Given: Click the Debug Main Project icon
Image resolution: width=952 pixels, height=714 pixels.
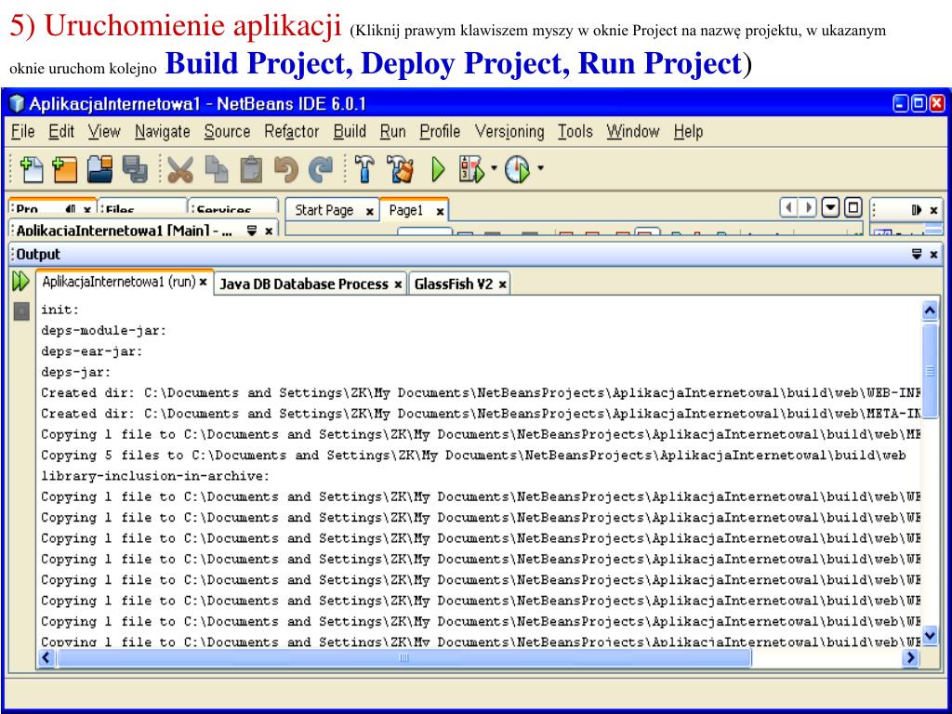Looking at the screenshot, I should (x=471, y=169).
